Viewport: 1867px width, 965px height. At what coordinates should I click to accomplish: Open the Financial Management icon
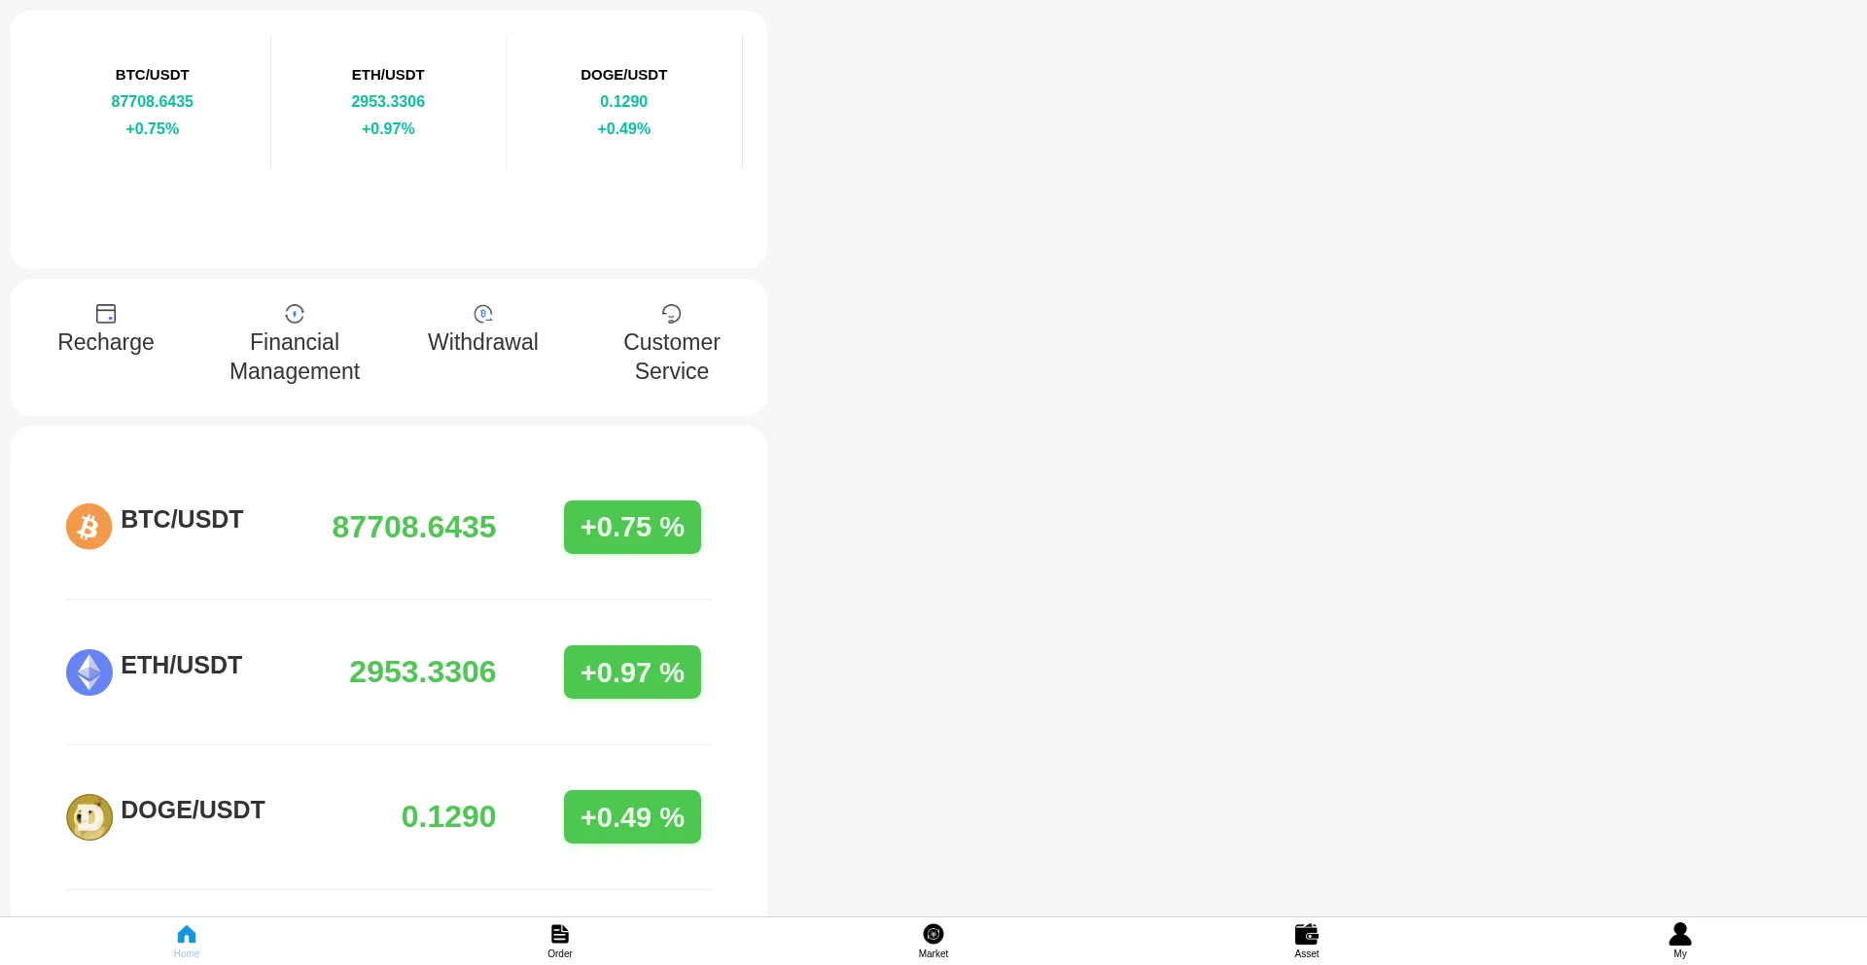[x=295, y=314]
